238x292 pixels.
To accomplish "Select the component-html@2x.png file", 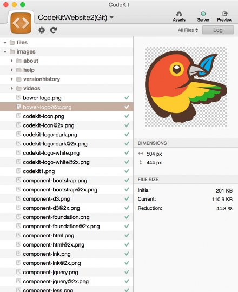I will point(54,245).
